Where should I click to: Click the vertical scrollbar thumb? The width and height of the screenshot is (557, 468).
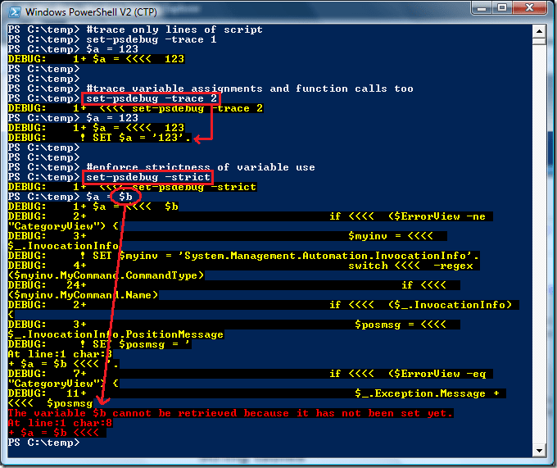[539, 41]
